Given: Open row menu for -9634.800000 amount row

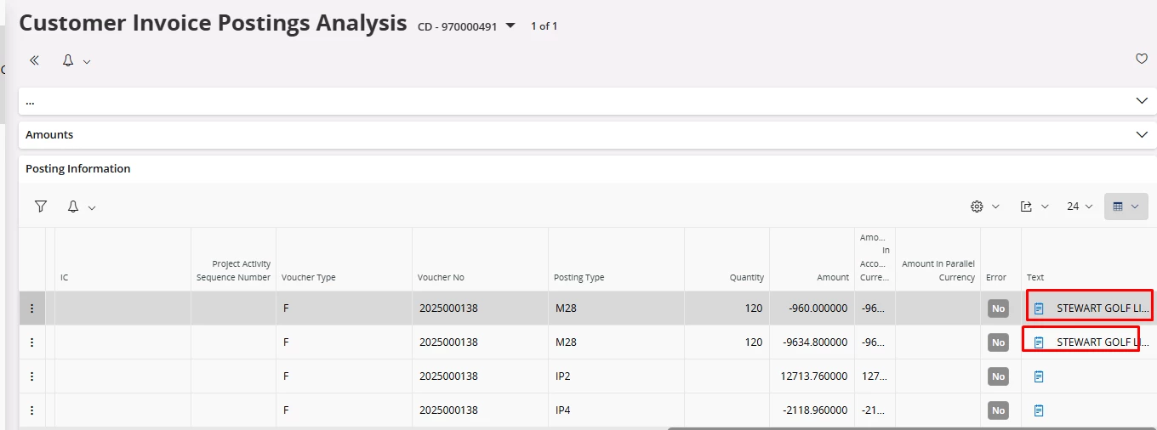Looking at the screenshot, I should coord(32,342).
